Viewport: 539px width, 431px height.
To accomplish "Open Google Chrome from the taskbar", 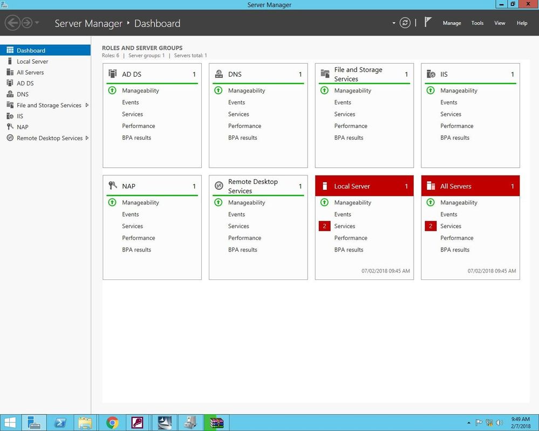I will (112, 422).
